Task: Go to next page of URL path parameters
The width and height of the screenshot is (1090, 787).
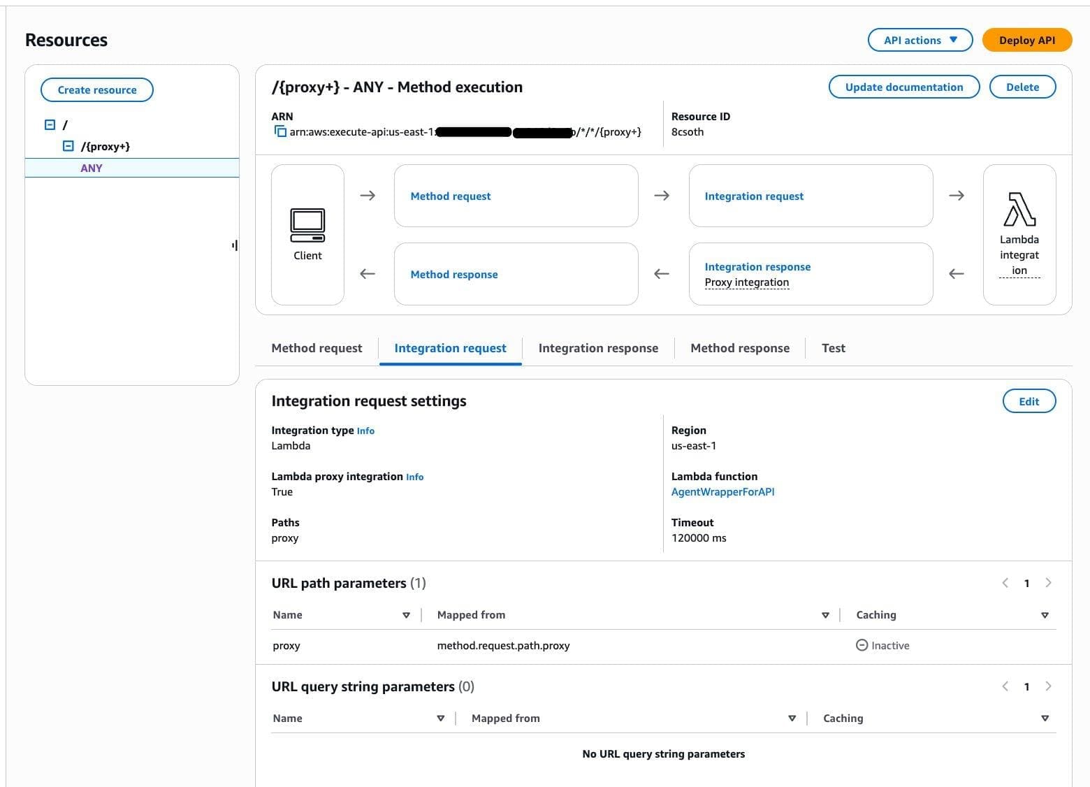Action: point(1048,583)
